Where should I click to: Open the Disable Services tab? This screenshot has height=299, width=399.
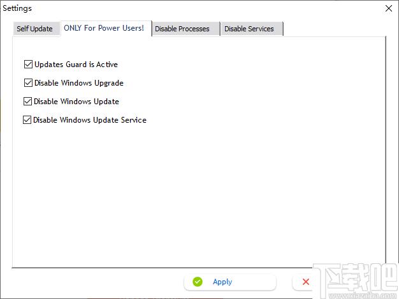coord(251,29)
